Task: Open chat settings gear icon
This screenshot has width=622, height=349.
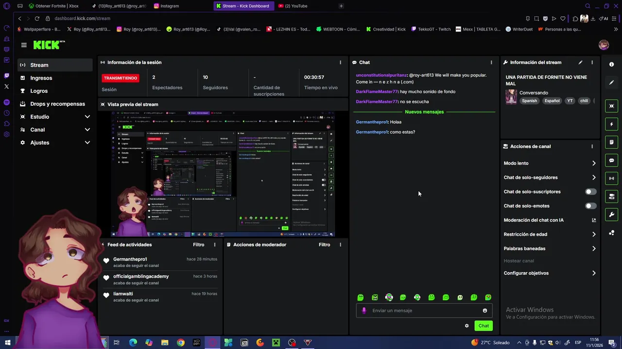Action: [466, 326]
